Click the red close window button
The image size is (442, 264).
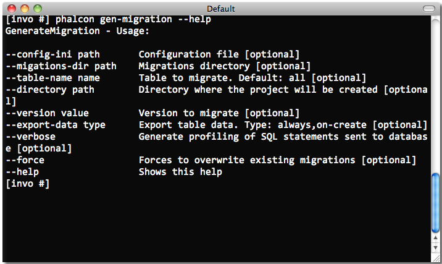tap(12, 9)
